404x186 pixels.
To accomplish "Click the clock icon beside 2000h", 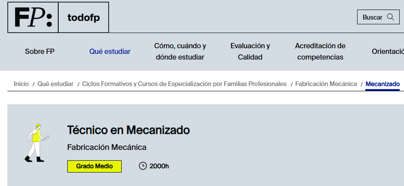I will coord(142,166).
